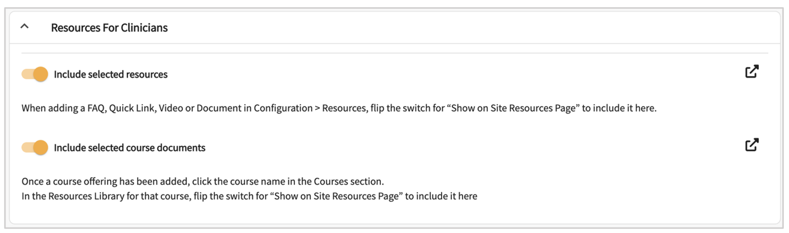Click "to include it here." ending the FAQ instructions
Screen dimensions: 789x233
click(619, 109)
